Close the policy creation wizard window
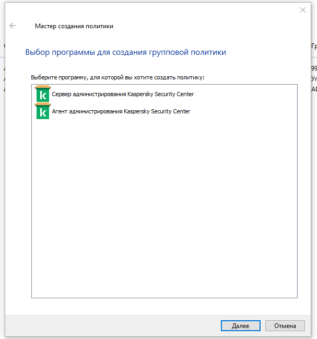 point(303,10)
